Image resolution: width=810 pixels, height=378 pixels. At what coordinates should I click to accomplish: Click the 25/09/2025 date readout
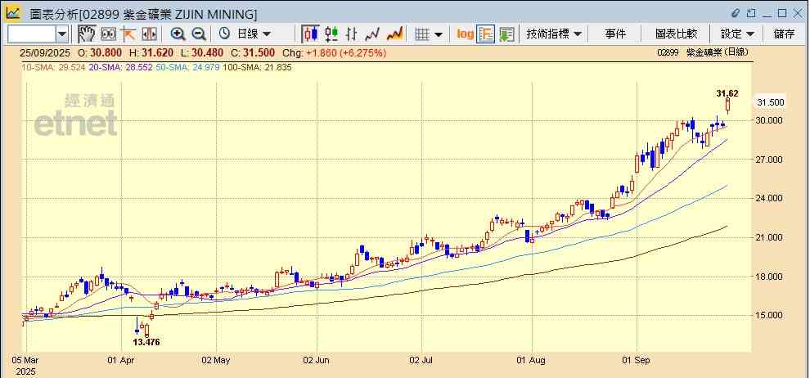point(44,52)
